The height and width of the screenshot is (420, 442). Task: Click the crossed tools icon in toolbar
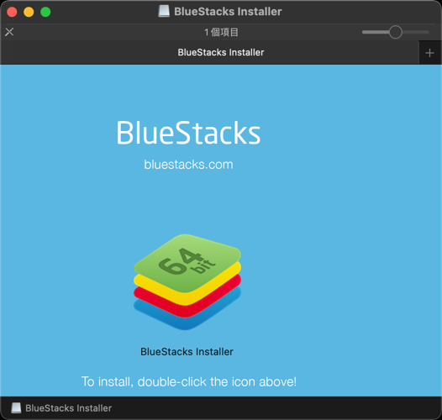(x=9, y=32)
